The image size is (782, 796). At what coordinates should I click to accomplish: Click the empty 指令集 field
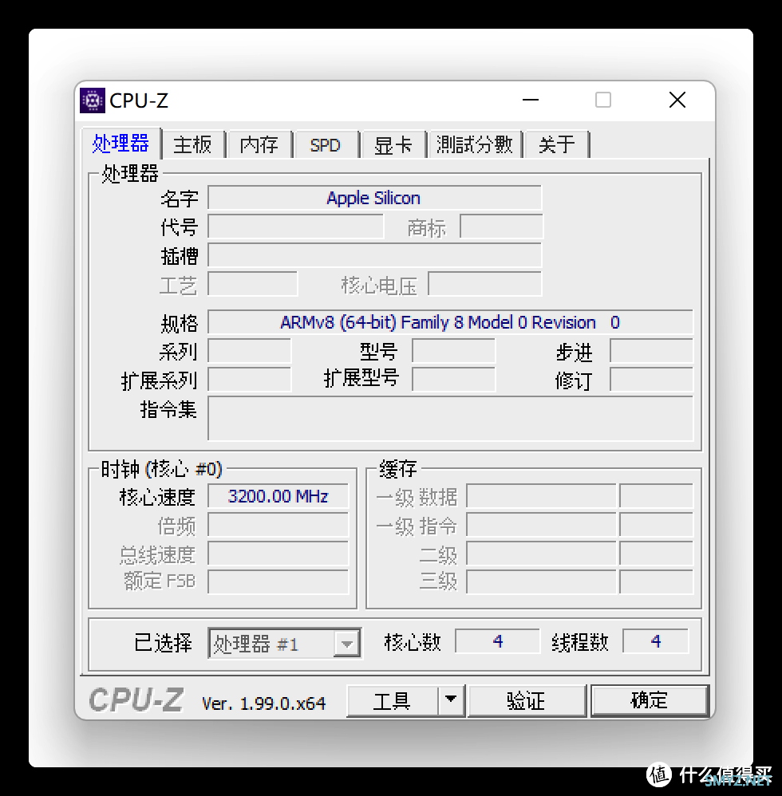(x=450, y=419)
